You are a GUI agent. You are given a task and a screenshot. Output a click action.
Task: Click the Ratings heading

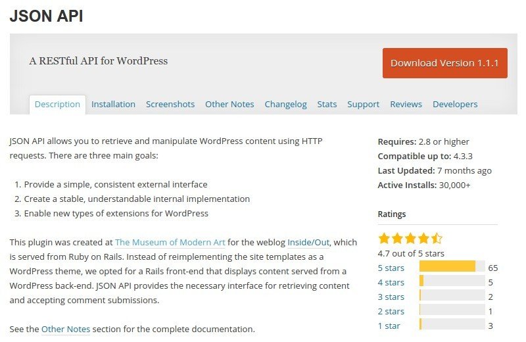[392, 214]
